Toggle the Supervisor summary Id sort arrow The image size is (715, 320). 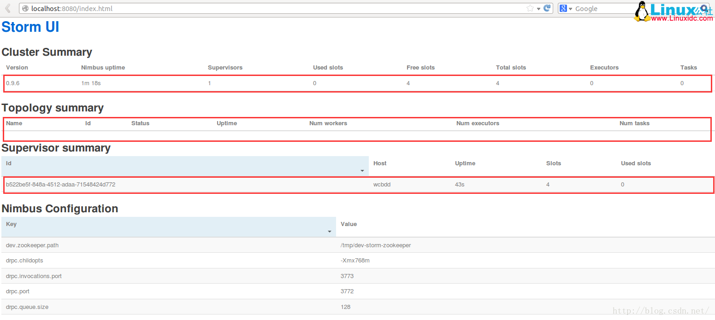362,171
